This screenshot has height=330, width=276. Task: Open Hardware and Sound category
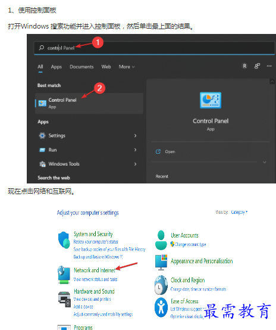(x=94, y=291)
